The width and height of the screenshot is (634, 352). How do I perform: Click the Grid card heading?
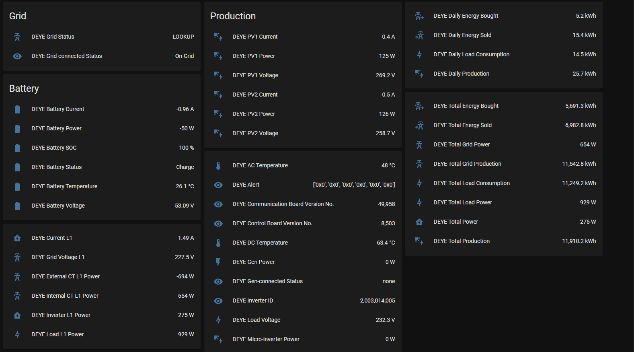pyautogui.click(x=18, y=16)
